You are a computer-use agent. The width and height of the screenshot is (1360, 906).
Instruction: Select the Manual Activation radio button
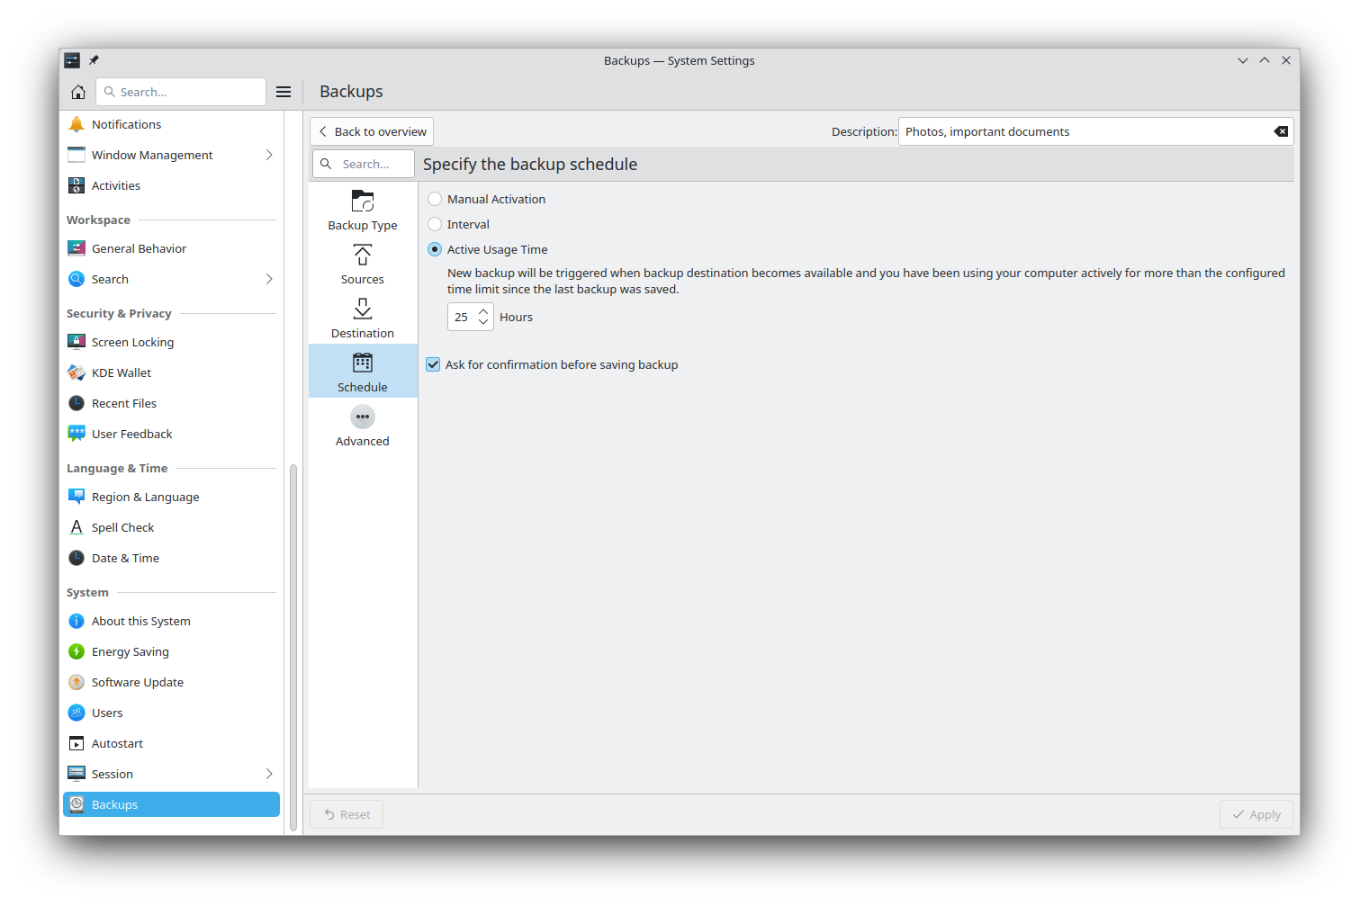435,199
